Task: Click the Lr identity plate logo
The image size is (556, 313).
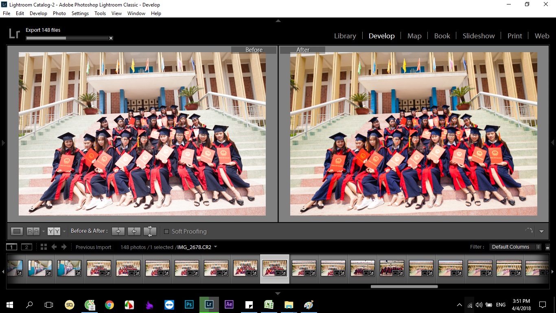Action: [x=14, y=34]
